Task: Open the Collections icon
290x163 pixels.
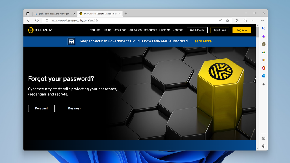Action: click(245, 20)
